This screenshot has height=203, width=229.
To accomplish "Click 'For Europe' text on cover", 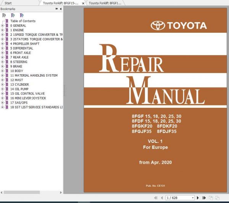I will tap(155, 147).
